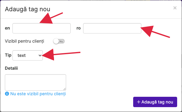Close the Adaugă tag nou dialog
Viewport: 182px width, 112px height.
tap(175, 8)
